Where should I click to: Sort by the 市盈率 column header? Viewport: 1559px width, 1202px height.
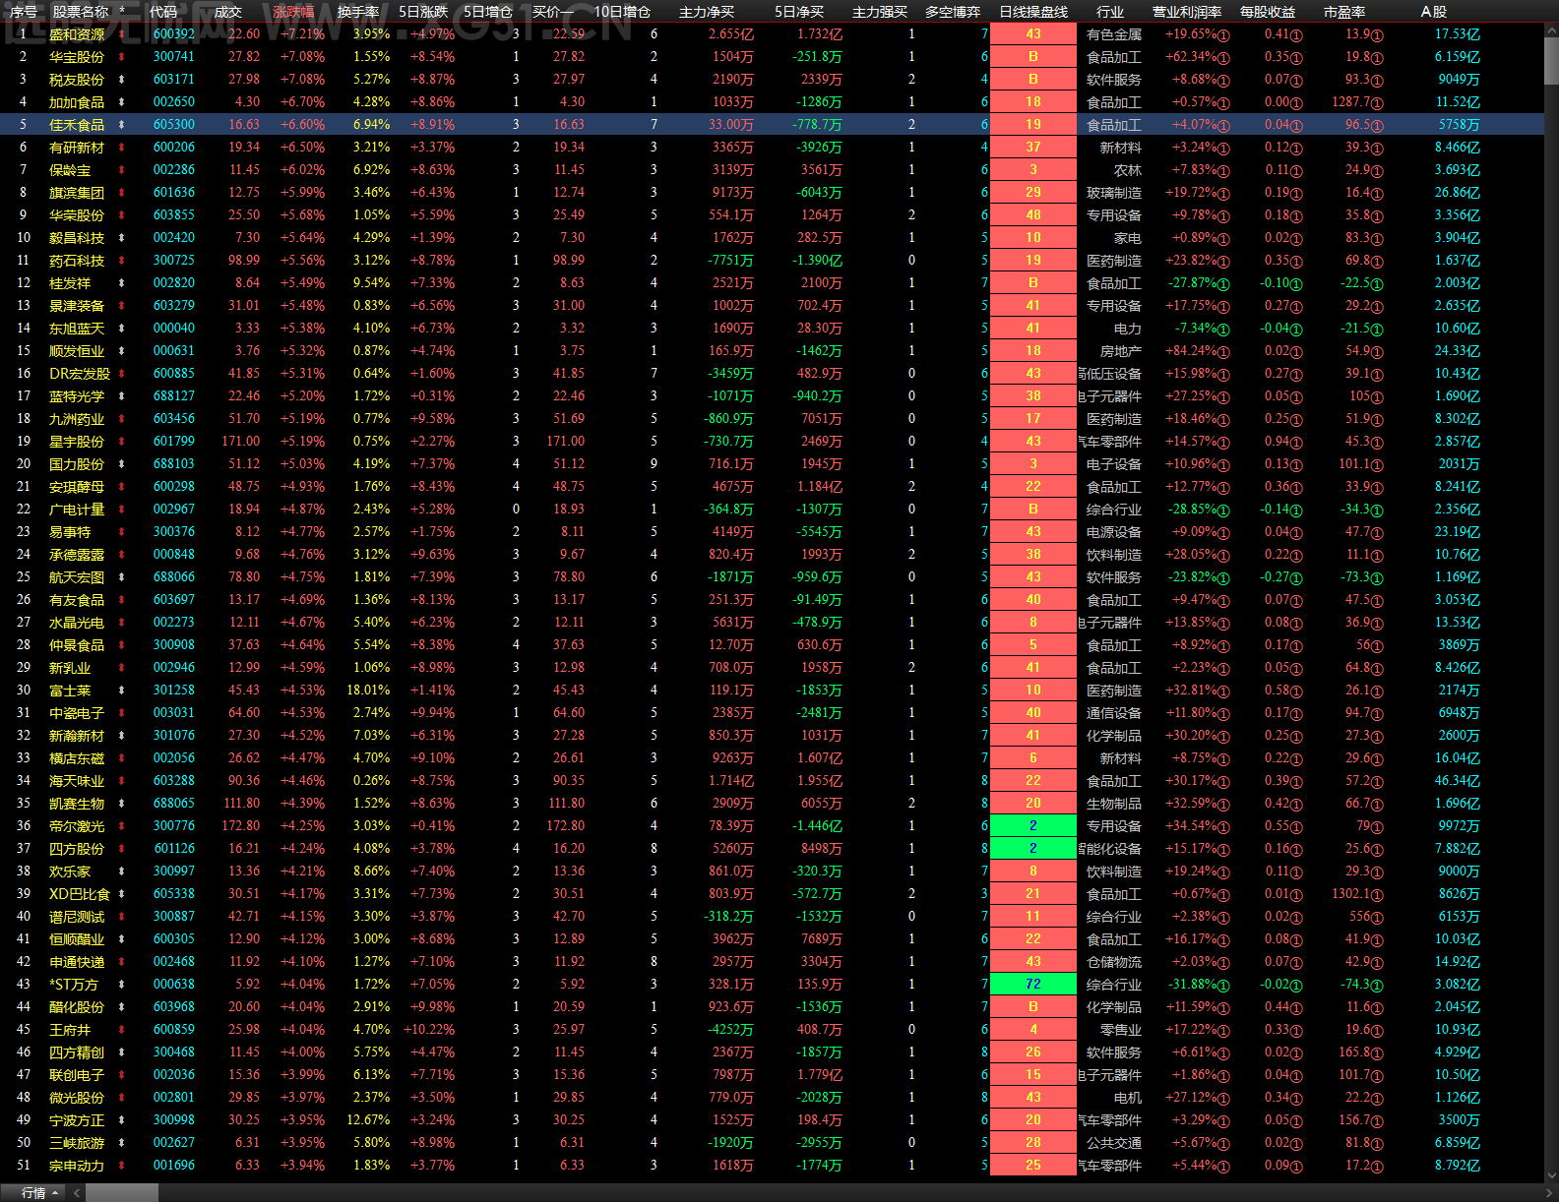click(x=1344, y=12)
